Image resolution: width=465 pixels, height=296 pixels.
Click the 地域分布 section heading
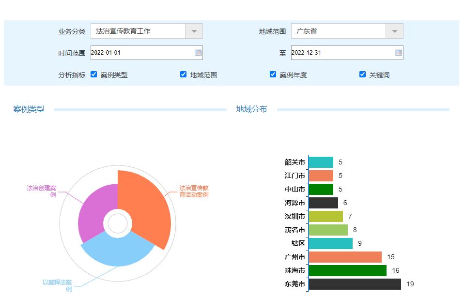[251, 109]
